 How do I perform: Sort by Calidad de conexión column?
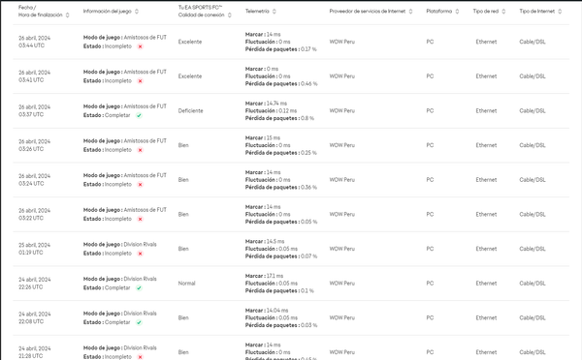click(229, 15)
